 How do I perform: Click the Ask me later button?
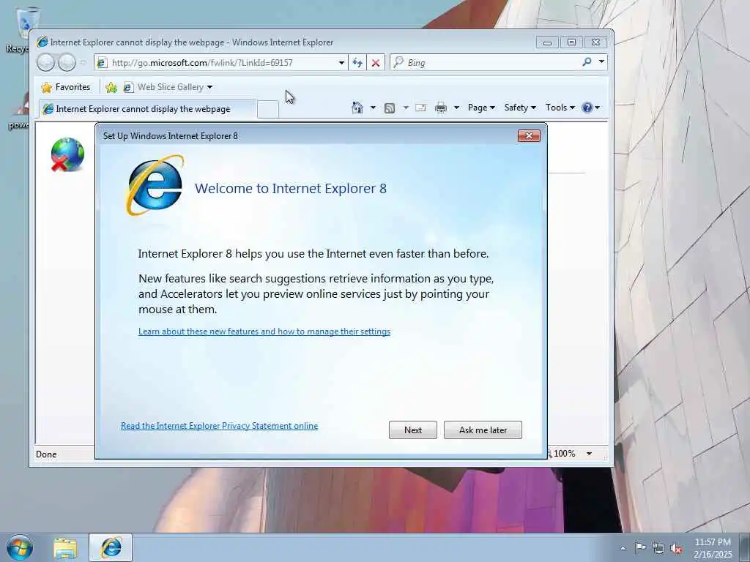point(483,430)
